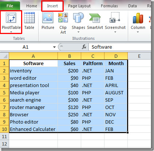
Task: Select row 12 header
Action: [4, 144]
